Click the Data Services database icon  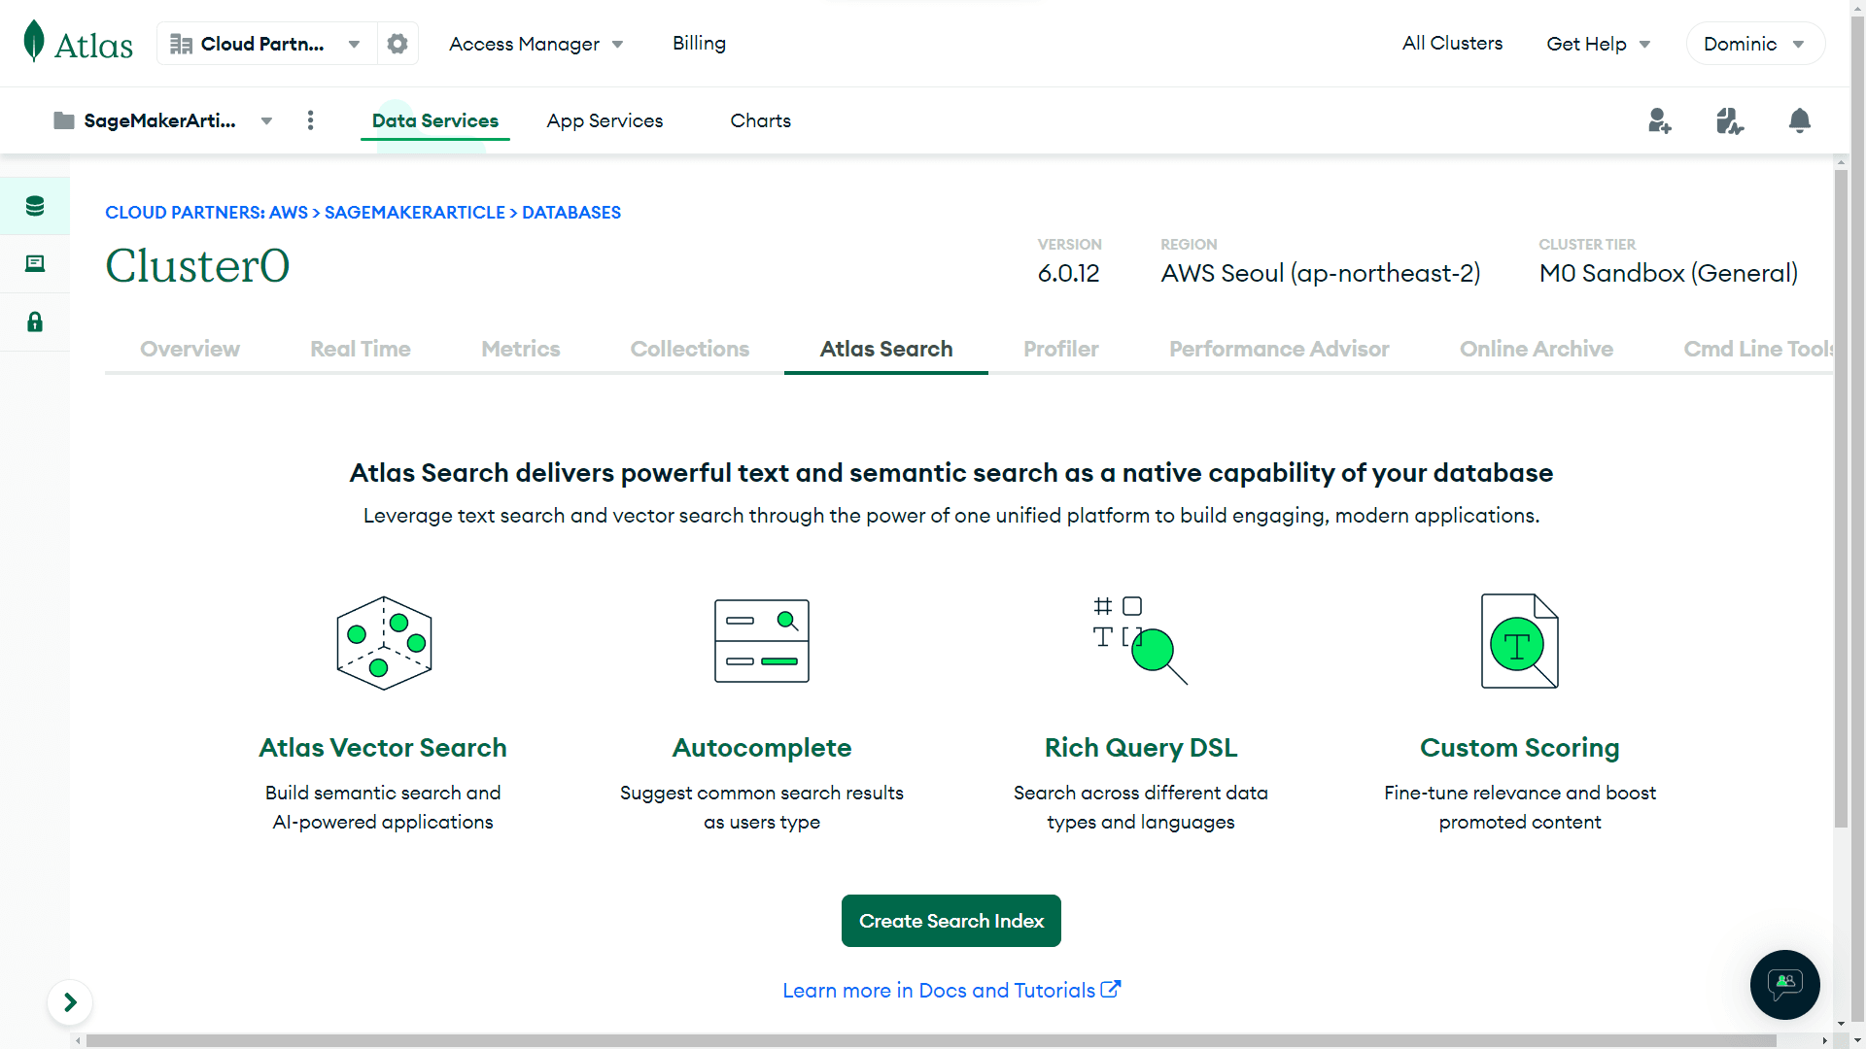click(35, 205)
